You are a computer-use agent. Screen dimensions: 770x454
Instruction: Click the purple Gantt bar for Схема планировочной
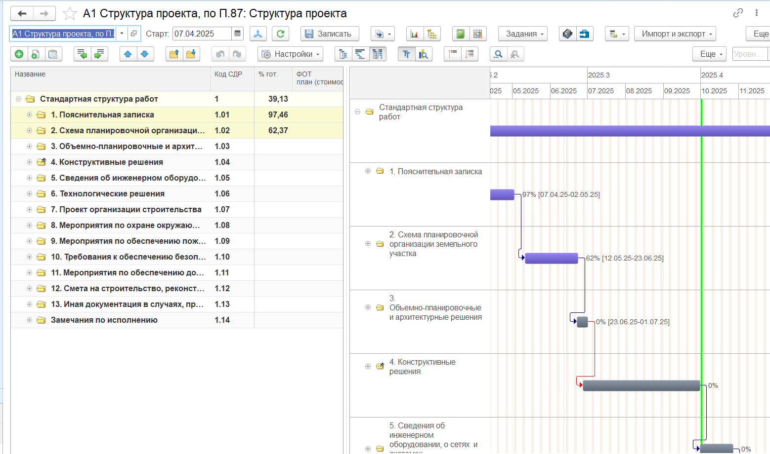[552, 258]
